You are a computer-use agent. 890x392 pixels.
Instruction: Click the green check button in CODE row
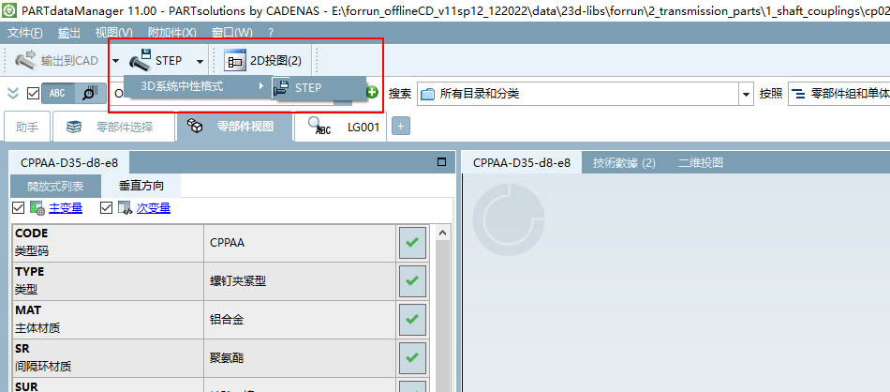pyautogui.click(x=412, y=243)
